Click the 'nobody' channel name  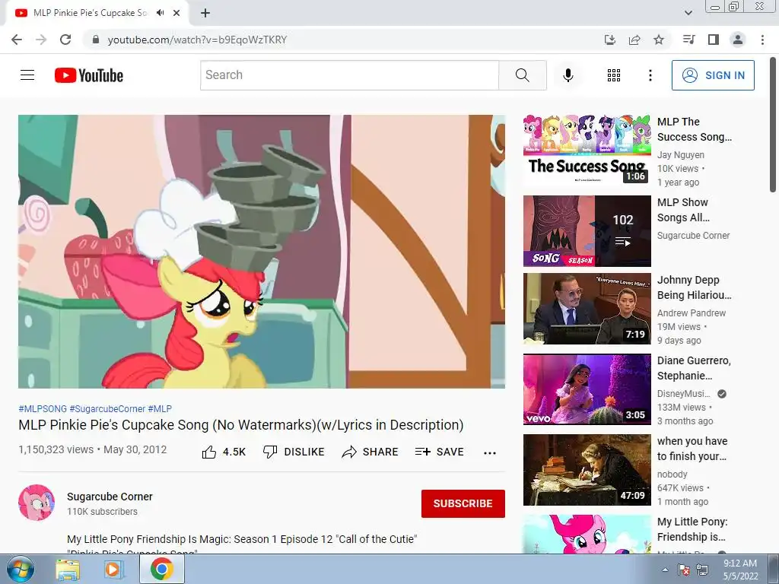click(x=672, y=474)
